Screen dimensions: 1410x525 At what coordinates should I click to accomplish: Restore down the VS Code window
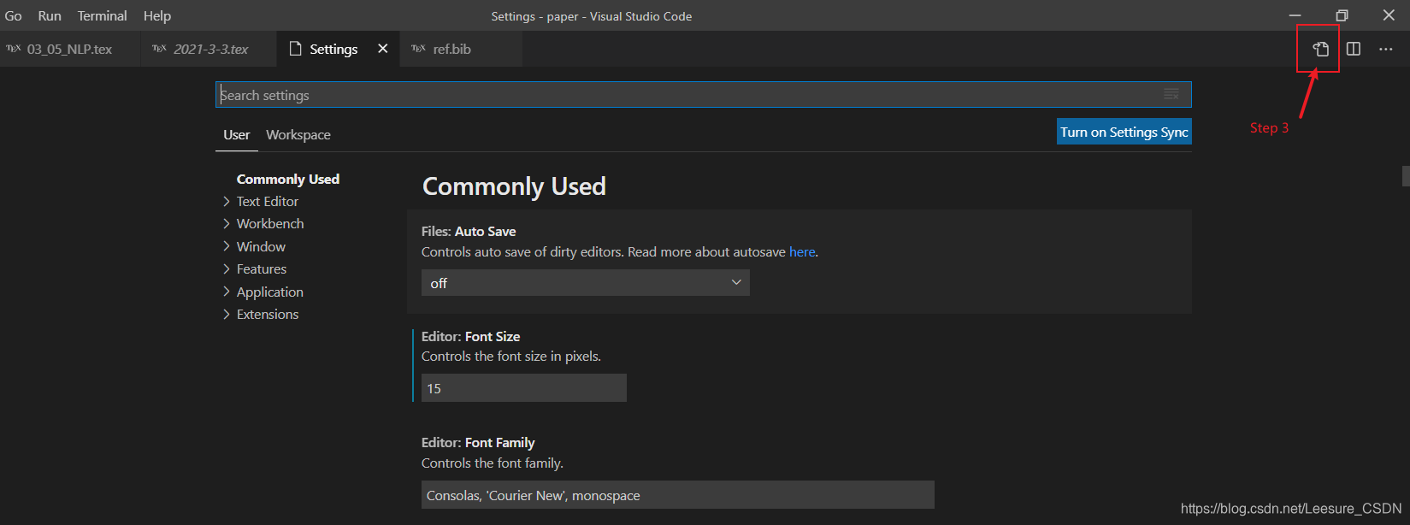[1342, 15]
